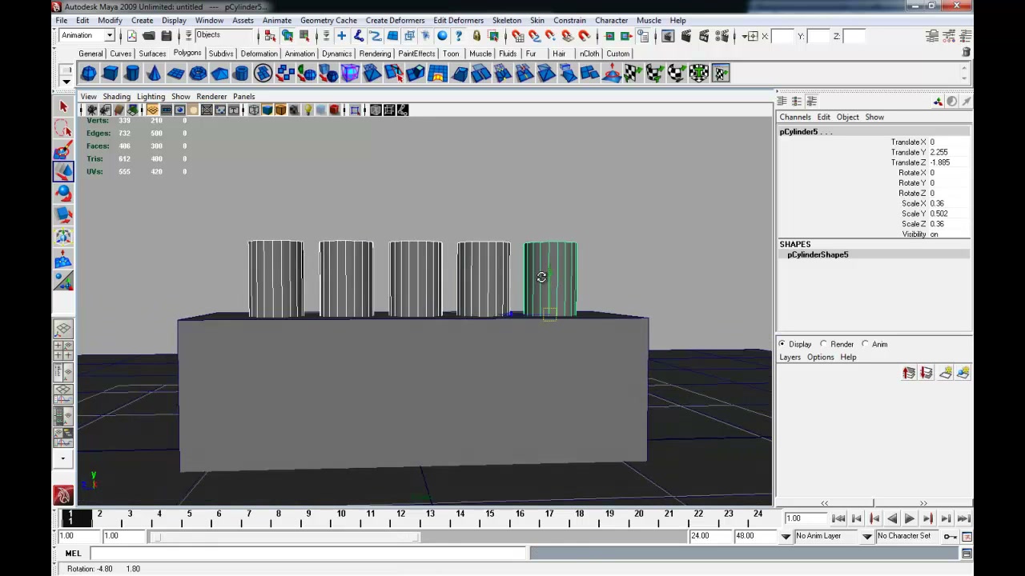Open the Layers menu in layer editor

790,357
